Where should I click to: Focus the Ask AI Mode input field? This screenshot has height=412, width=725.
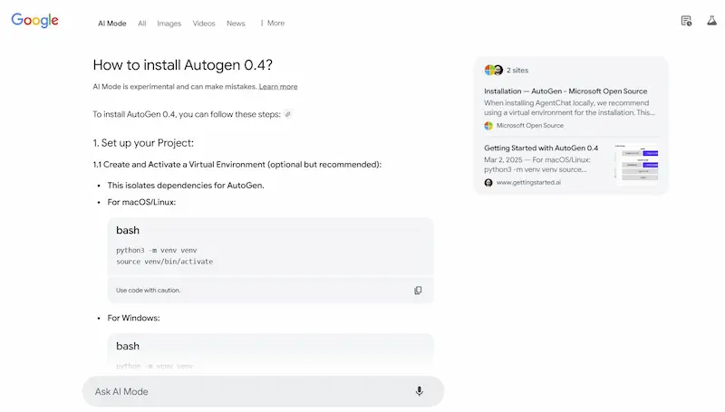263,391
